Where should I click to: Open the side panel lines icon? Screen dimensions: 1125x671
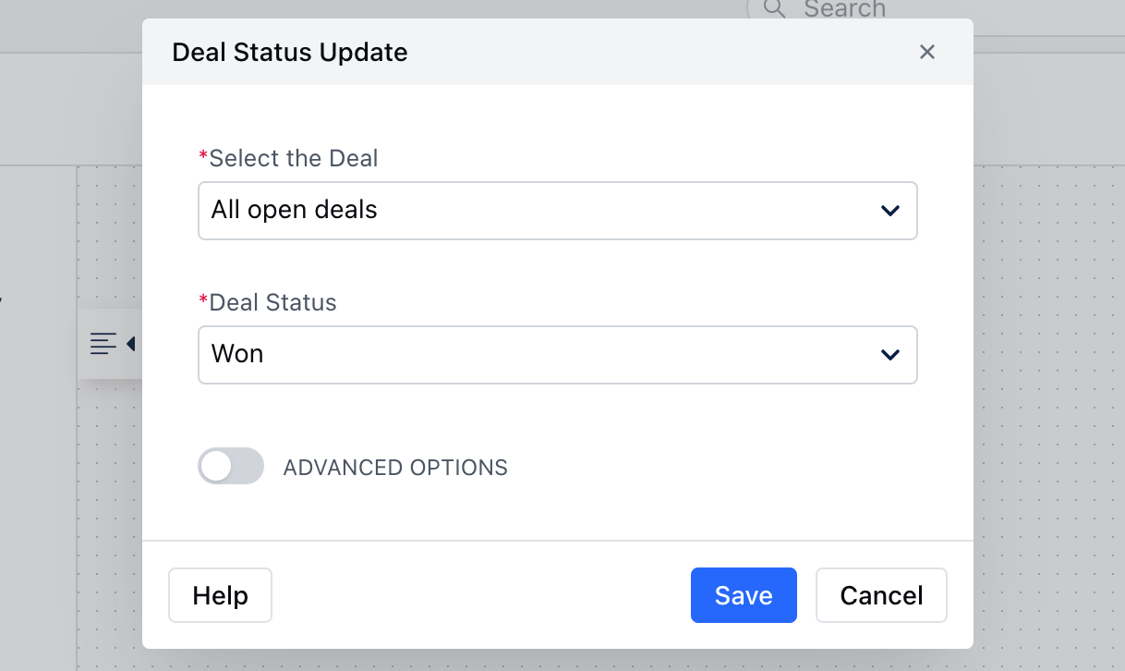pyautogui.click(x=103, y=344)
